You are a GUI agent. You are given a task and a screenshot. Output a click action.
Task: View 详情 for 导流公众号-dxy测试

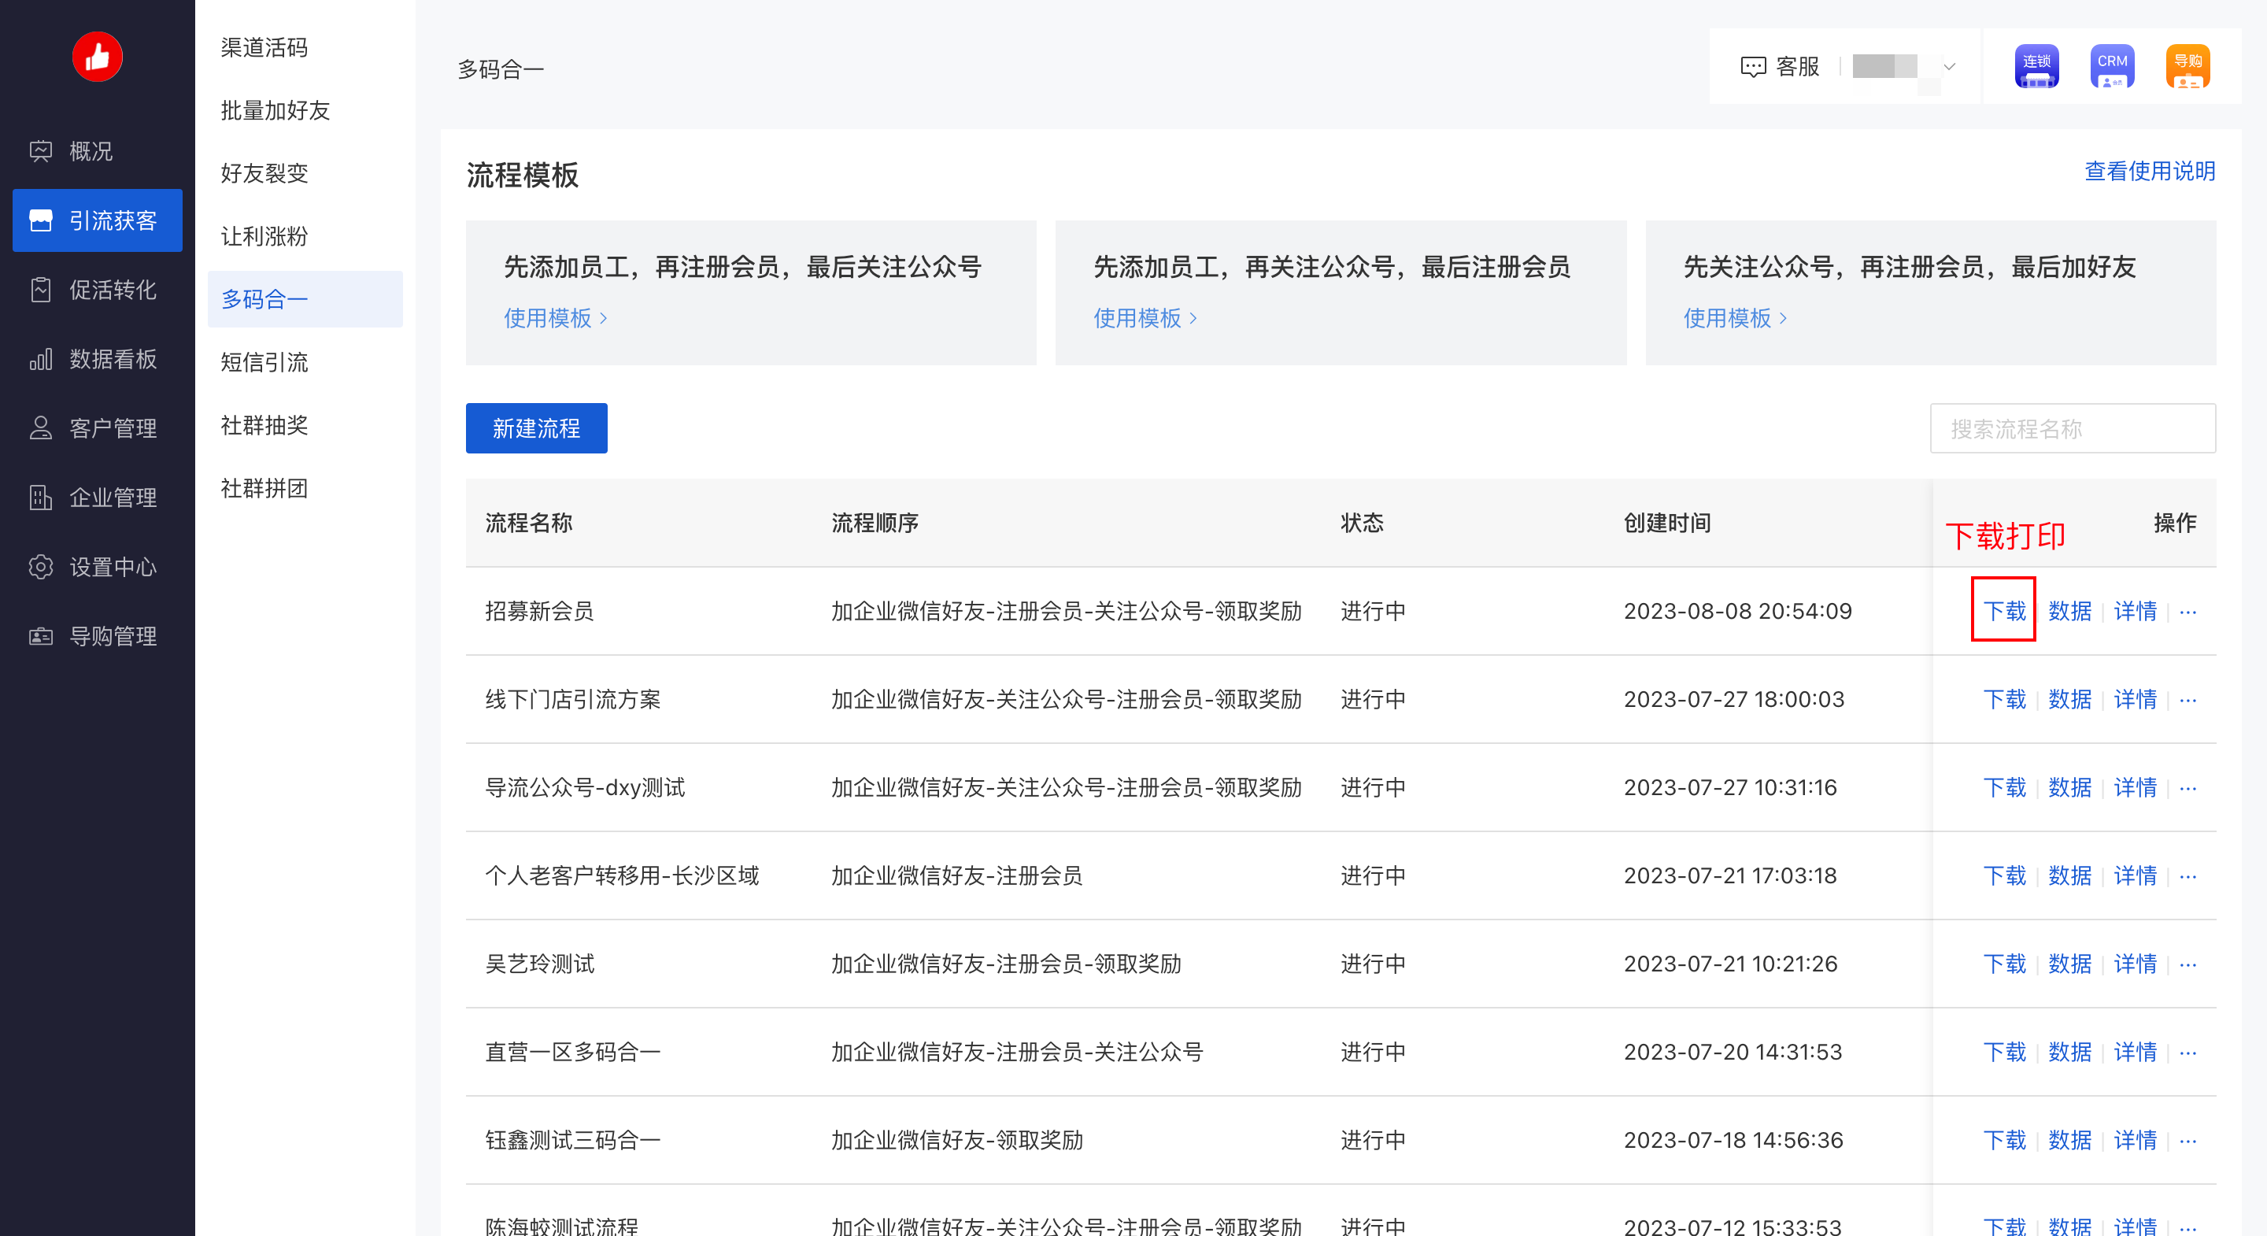(2135, 787)
